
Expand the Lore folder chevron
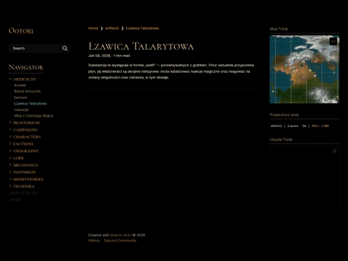coord(10,158)
